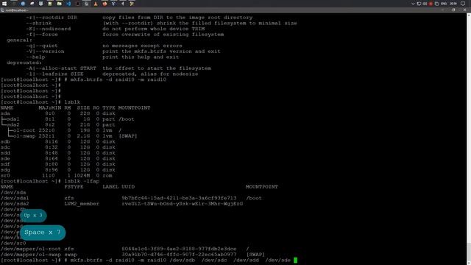Screen dimensions: 471x265
Task: Click the /dev/sda1 UUID starting 9b7bfc44
Action: tap(179, 198)
